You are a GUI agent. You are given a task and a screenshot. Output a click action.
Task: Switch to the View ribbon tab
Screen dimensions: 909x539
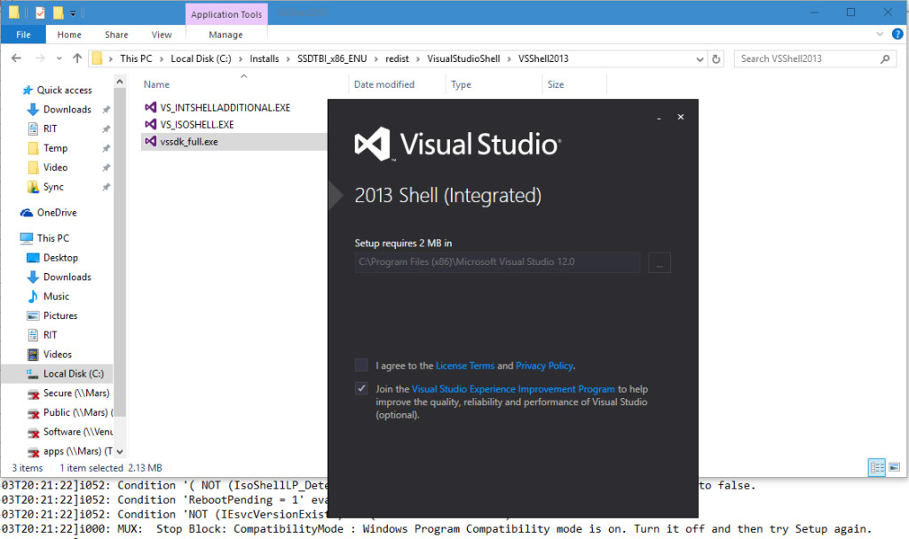[x=162, y=35]
